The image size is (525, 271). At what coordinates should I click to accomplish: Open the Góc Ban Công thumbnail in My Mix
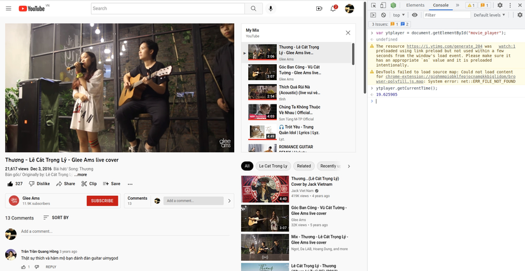[x=262, y=72]
